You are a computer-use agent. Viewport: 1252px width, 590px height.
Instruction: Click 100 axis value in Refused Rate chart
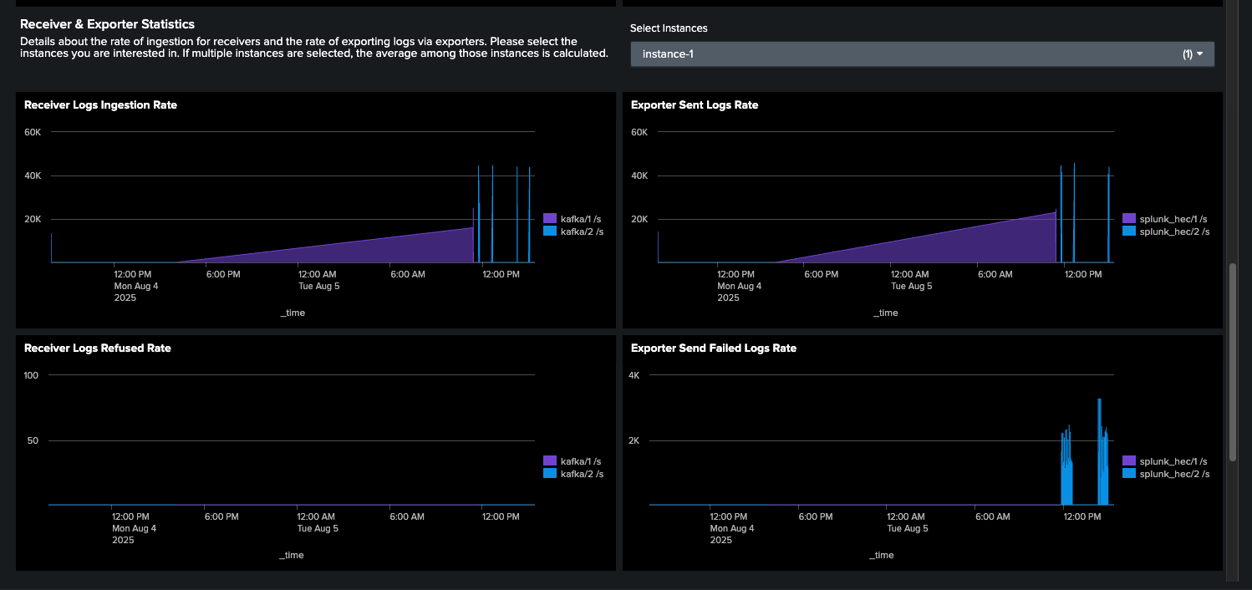pos(32,375)
